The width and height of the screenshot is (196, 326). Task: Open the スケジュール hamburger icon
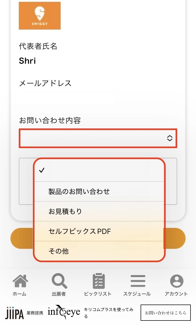[138, 281]
